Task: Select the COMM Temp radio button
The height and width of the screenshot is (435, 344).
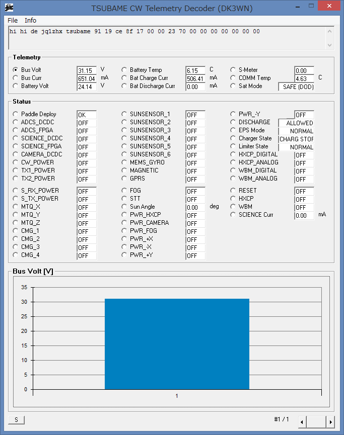Action: pyautogui.click(x=233, y=77)
